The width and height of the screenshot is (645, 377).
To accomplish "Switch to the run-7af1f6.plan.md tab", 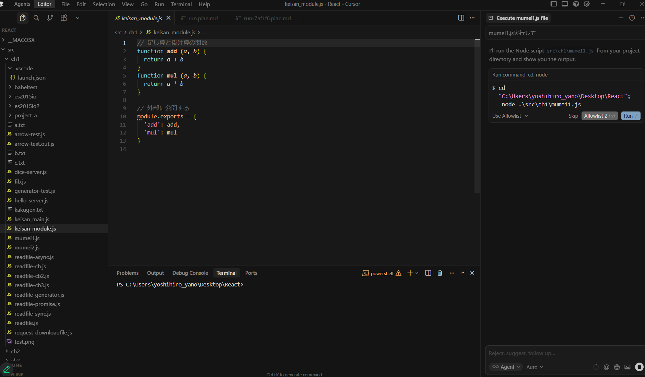I will [x=267, y=18].
